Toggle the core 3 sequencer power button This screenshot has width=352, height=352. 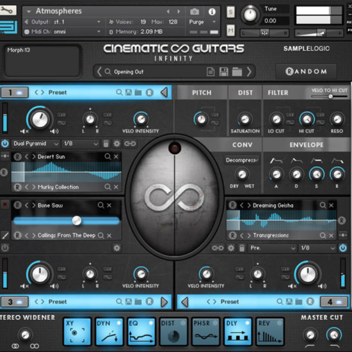click(5, 248)
